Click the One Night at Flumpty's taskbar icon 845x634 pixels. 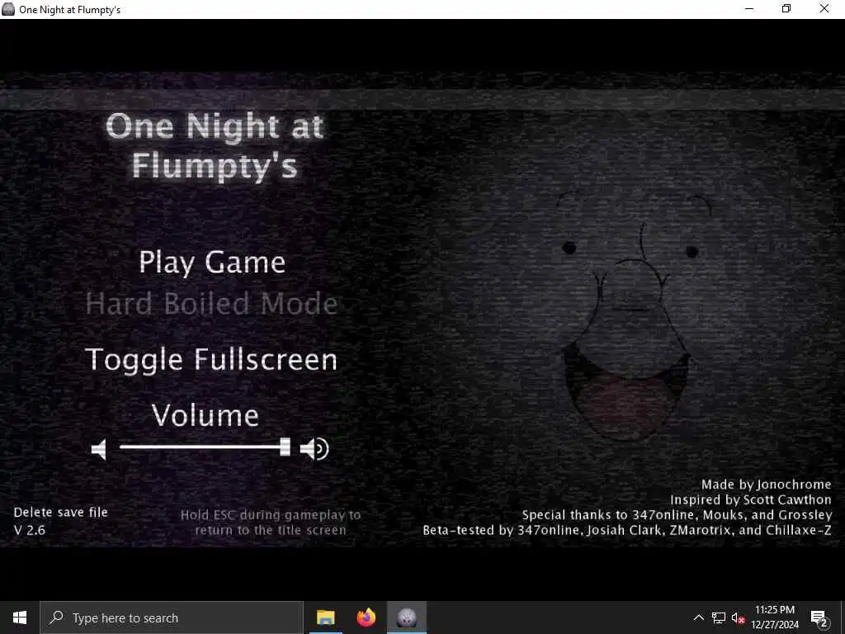coord(407,617)
